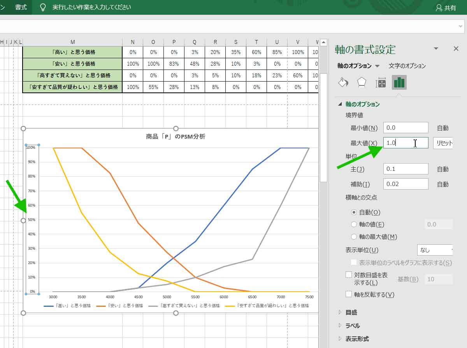Click the 83% cell in column P
The height and width of the screenshot is (348, 467).
point(174,64)
